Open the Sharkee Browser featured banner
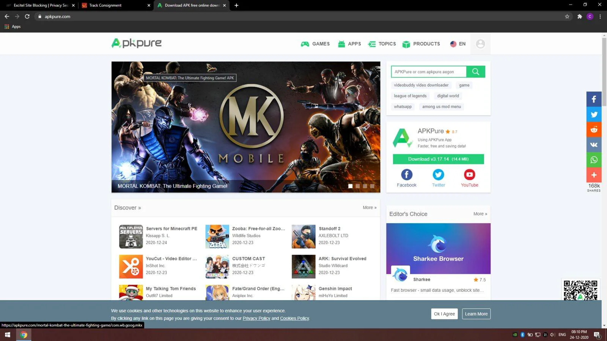The image size is (607, 341). coord(438,249)
